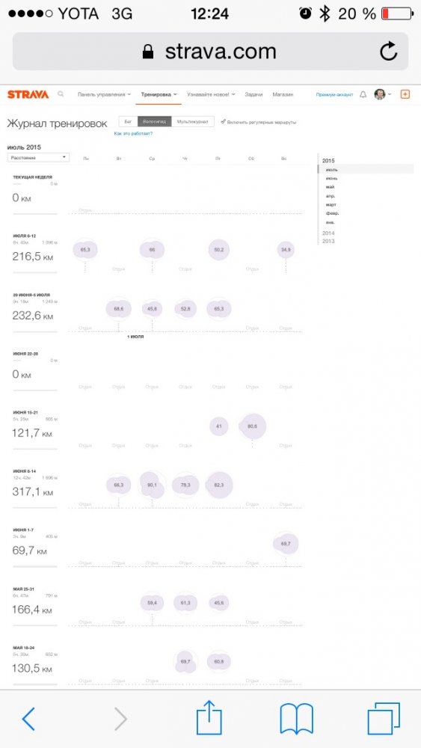The image size is (421, 748).
Task: Open Safari bookmarks book icon
Action: [296, 719]
